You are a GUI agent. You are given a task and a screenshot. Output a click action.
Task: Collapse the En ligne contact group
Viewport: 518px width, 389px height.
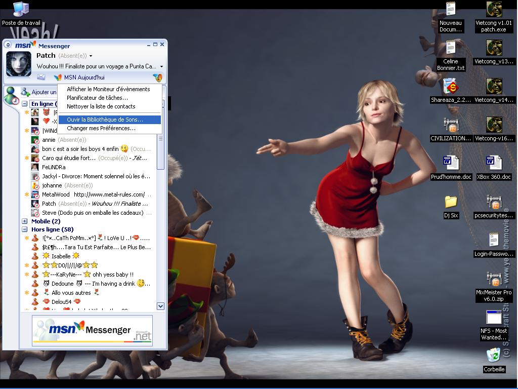pos(25,104)
